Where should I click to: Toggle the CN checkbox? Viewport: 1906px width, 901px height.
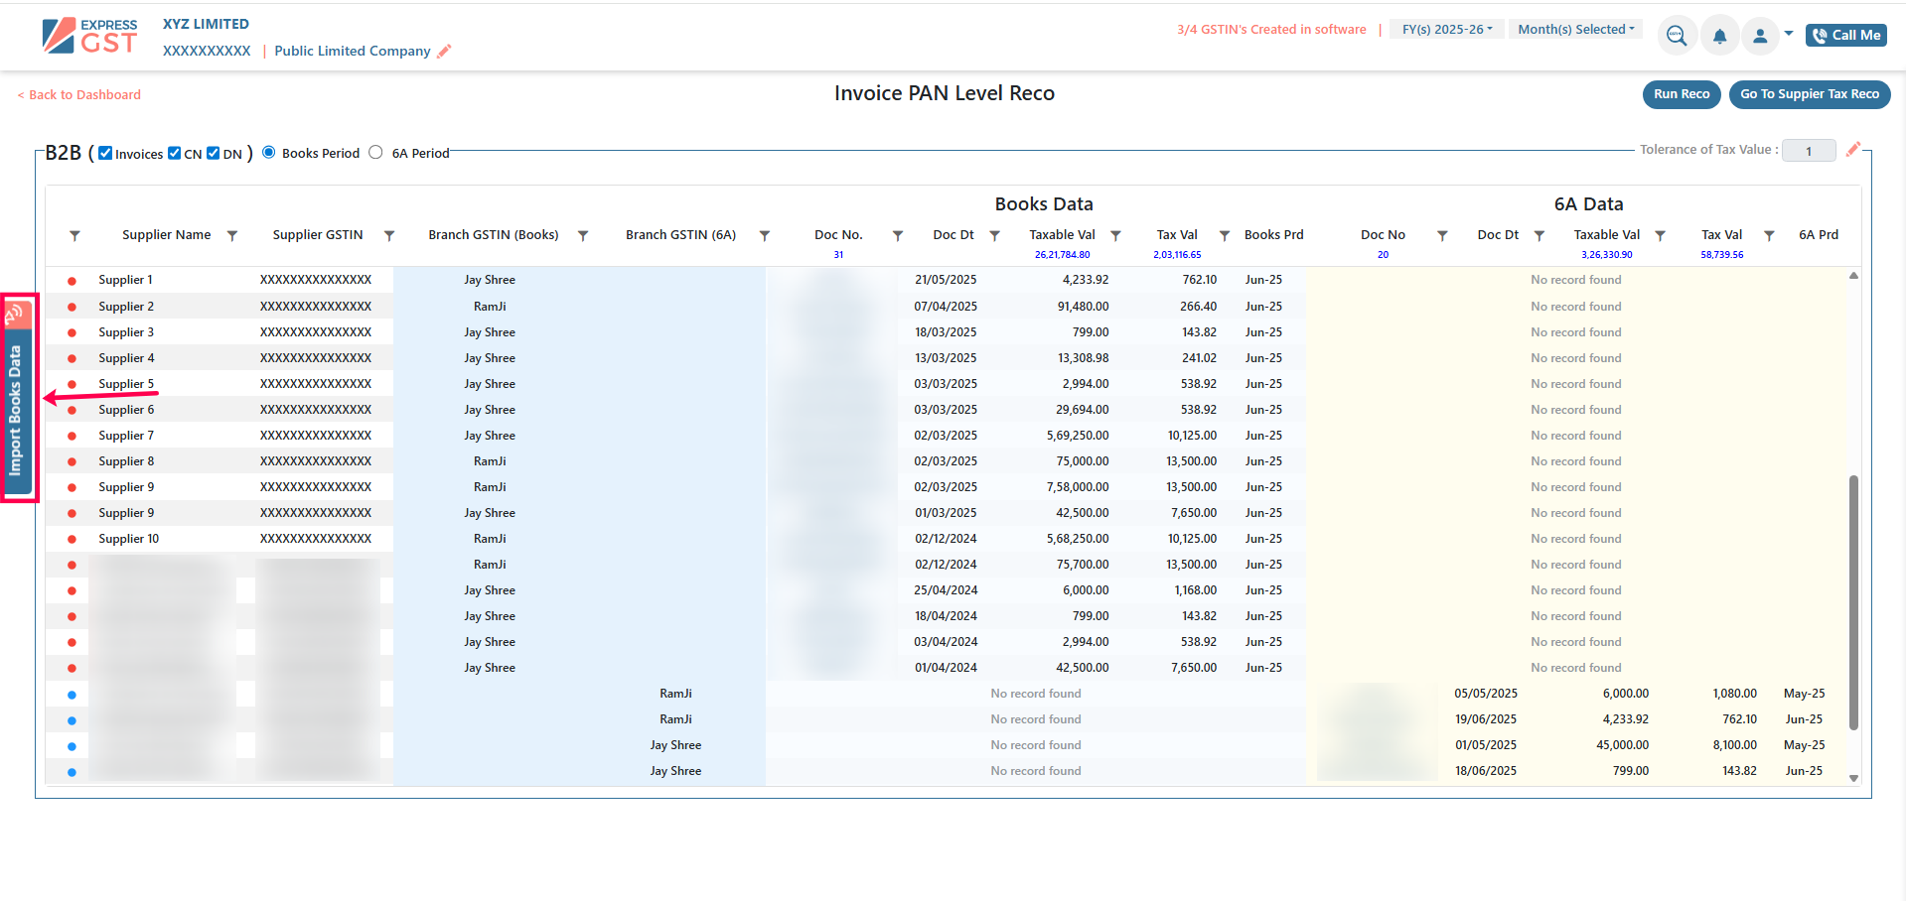pyautogui.click(x=175, y=153)
